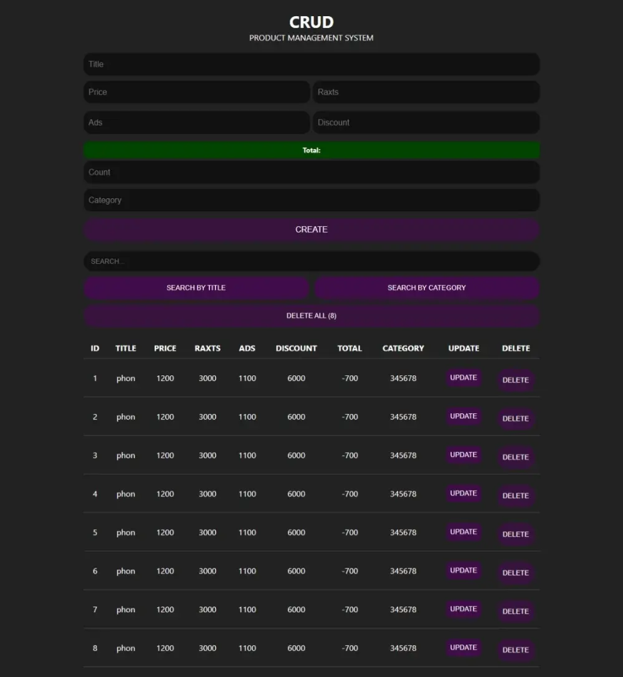Click DELETE ALL (8) button

(x=311, y=315)
